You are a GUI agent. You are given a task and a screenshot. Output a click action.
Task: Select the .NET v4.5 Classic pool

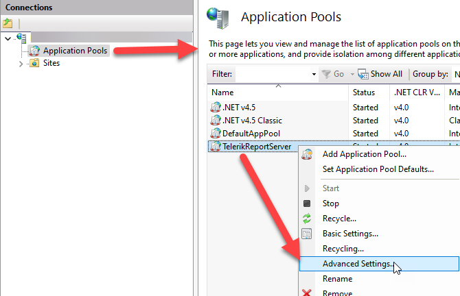[252, 121]
